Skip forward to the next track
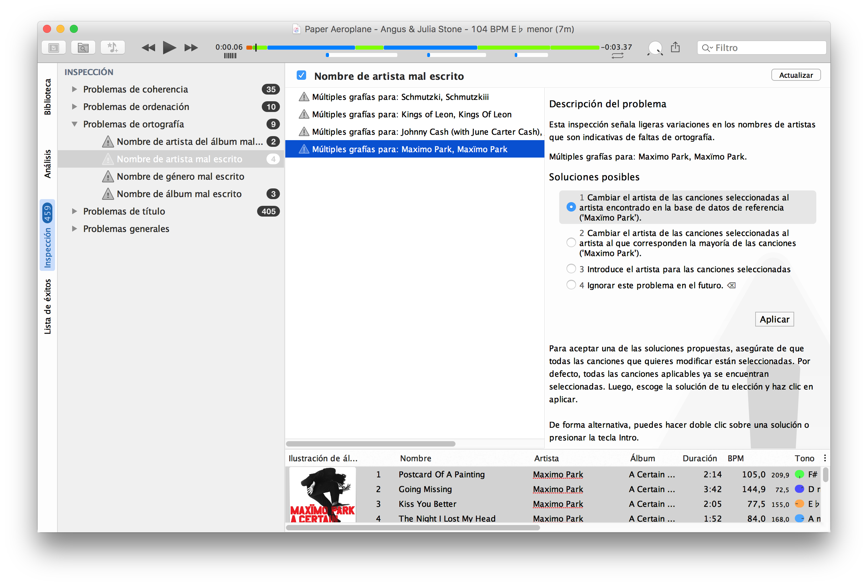 pyautogui.click(x=191, y=48)
